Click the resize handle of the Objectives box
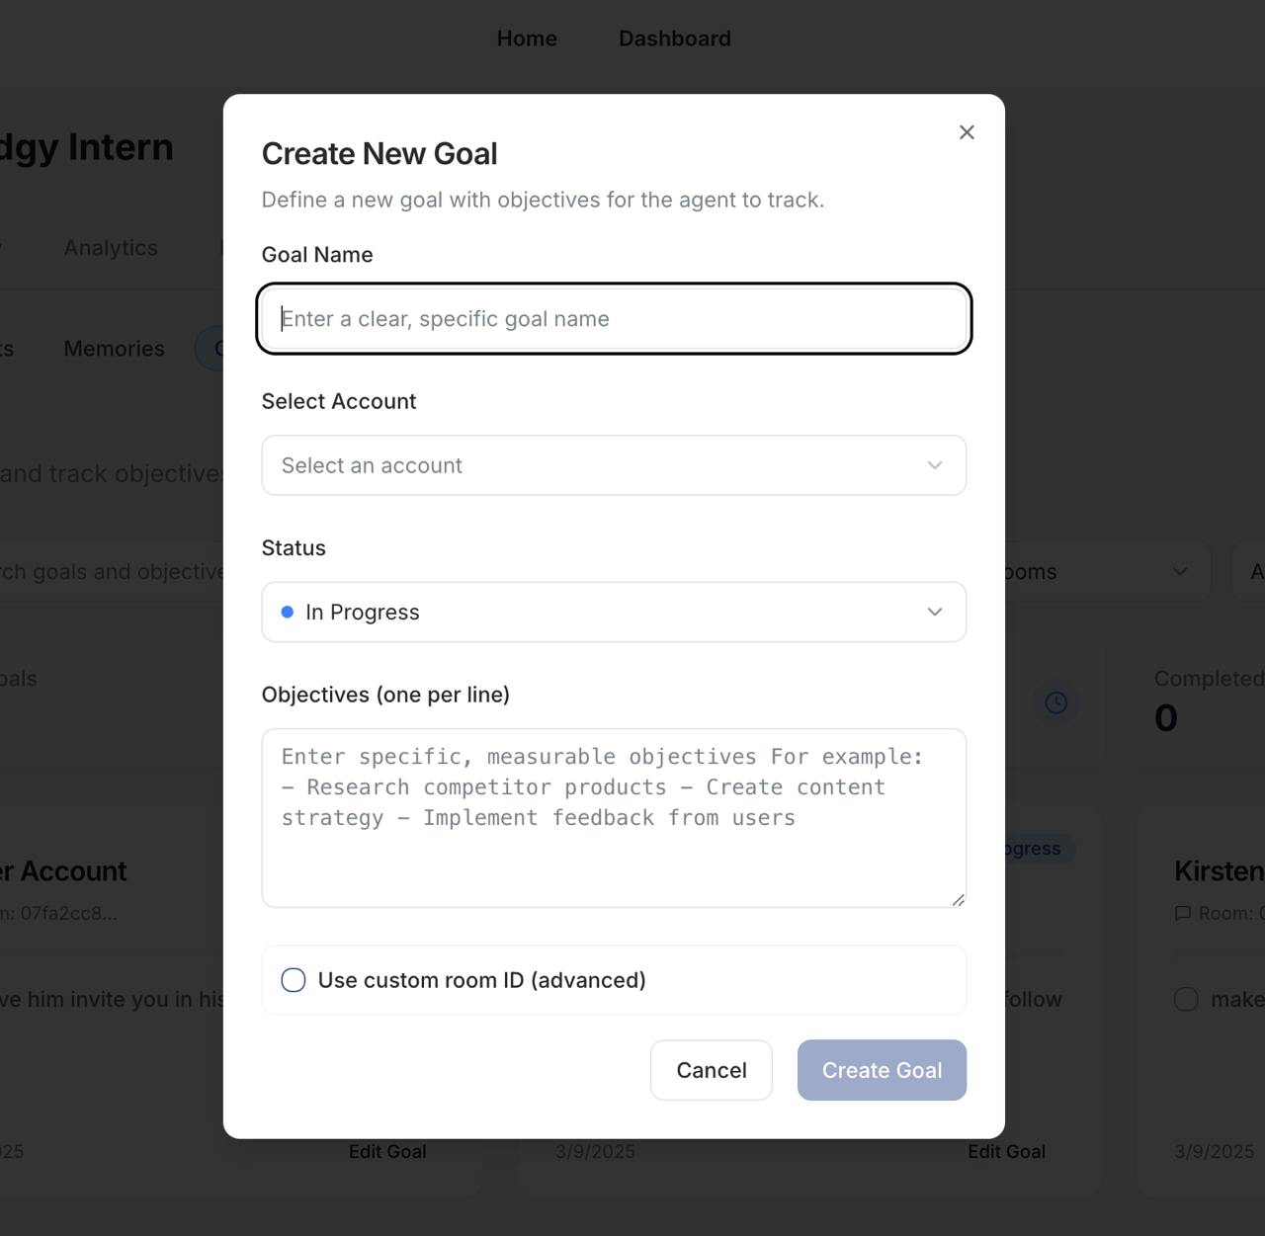Viewport: 1265px width, 1236px height. pos(957,899)
